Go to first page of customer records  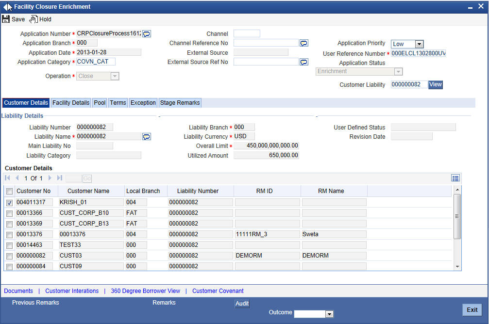7,178
